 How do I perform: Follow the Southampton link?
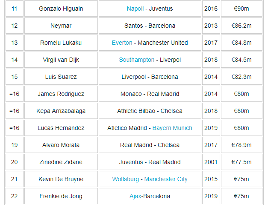click(x=136, y=60)
